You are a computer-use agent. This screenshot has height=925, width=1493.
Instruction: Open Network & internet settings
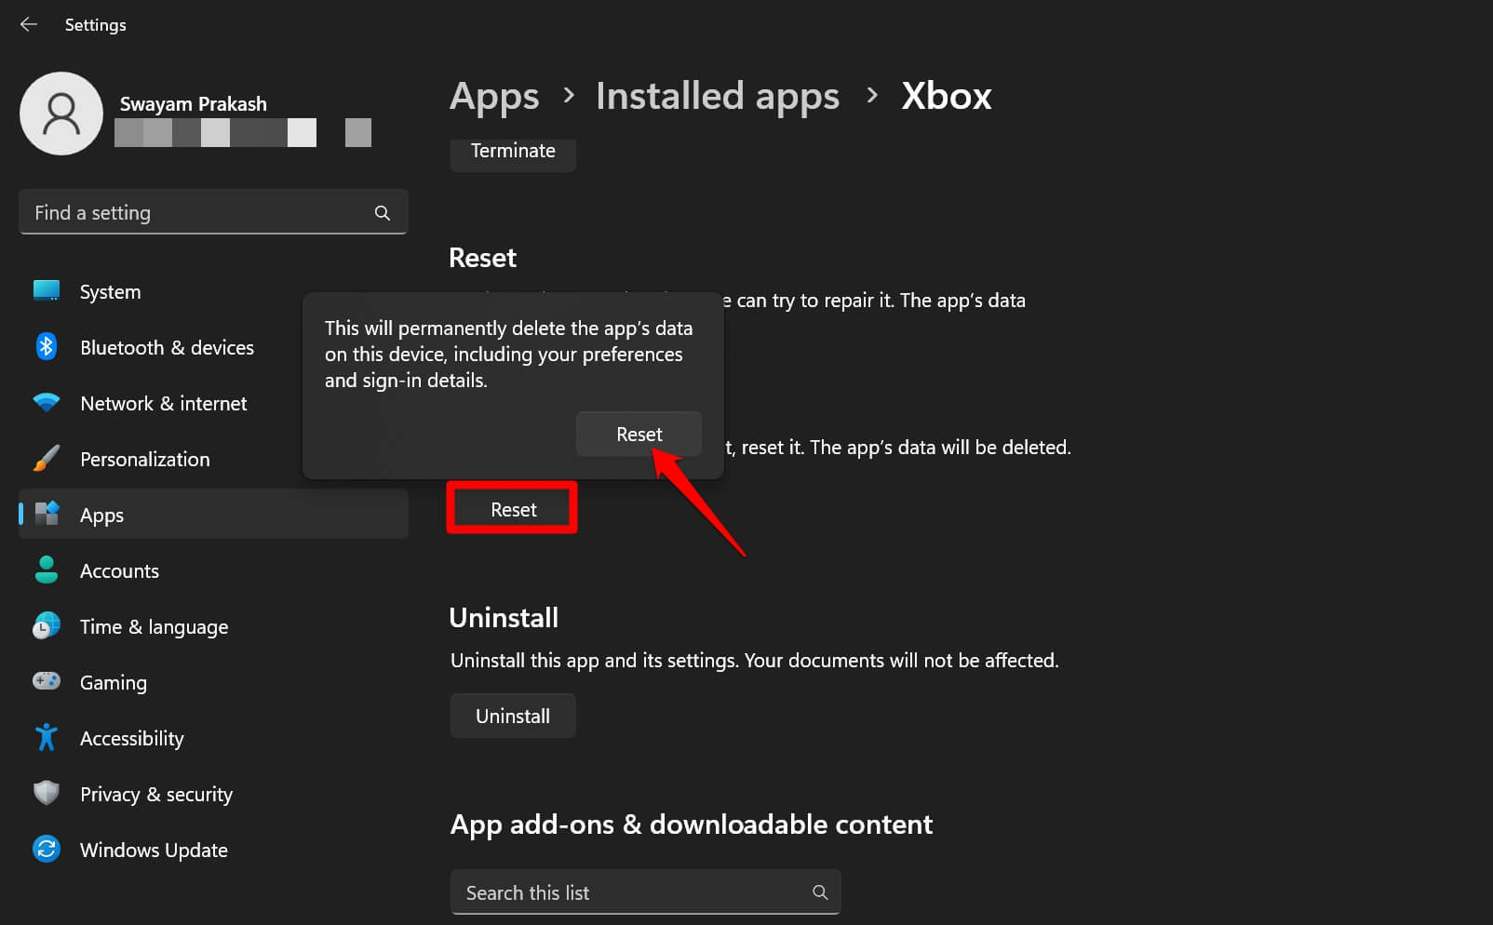click(46, 403)
